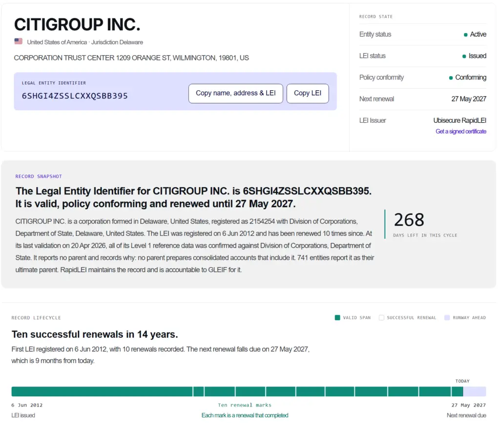Click the Successful Renewal legend swatch

click(381, 317)
